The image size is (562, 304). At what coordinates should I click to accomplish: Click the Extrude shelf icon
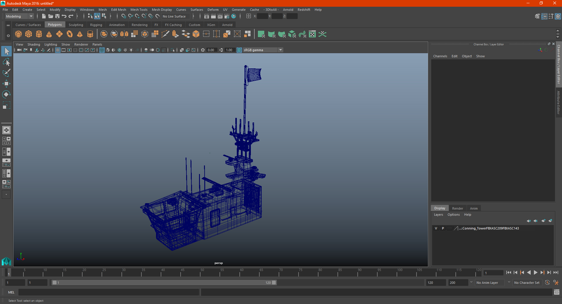tap(176, 34)
